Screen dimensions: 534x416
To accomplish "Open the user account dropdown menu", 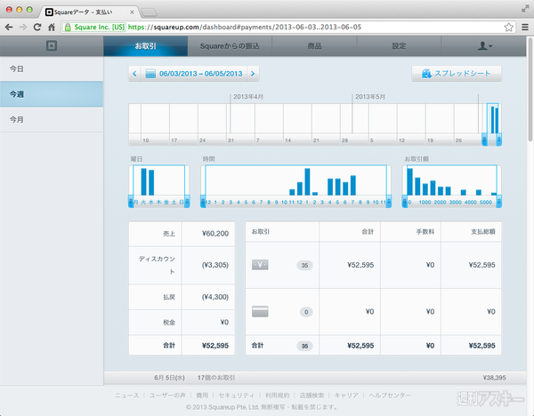I will [x=485, y=45].
